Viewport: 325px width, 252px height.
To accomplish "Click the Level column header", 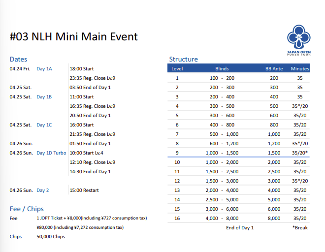I will point(177,69).
